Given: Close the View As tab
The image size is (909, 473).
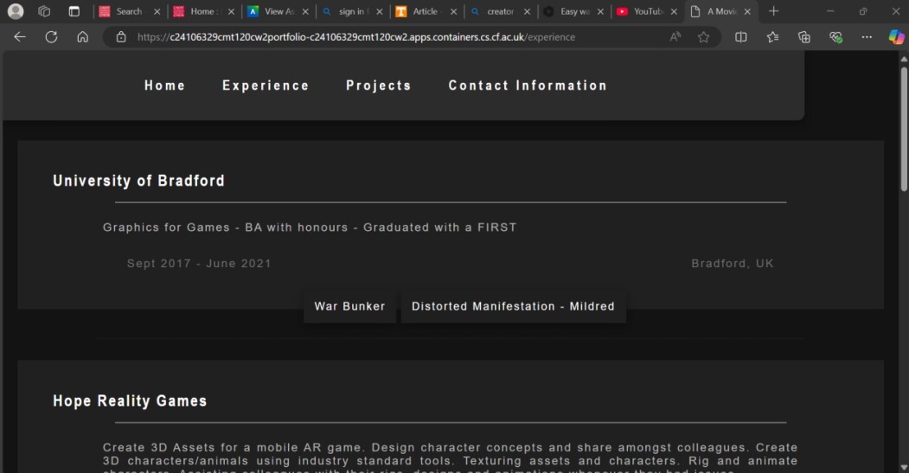Looking at the screenshot, I should click(305, 11).
